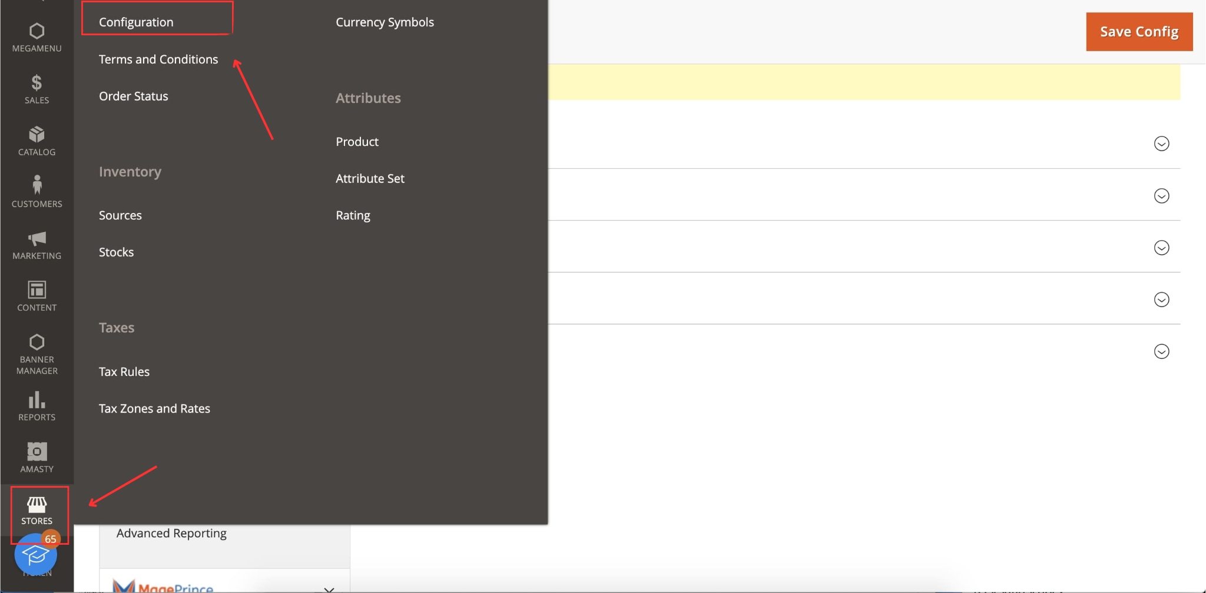Viewport: 1206px width, 593px height.
Task: Open the Sales dollar icon menu
Action: pyautogui.click(x=37, y=89)
